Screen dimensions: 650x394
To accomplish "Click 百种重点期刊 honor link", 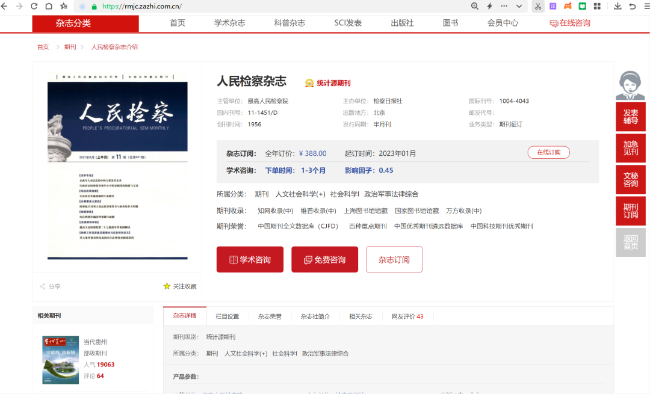I will click(x=368, y=226).
